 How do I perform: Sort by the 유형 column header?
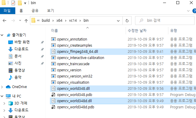pos(174,31)
